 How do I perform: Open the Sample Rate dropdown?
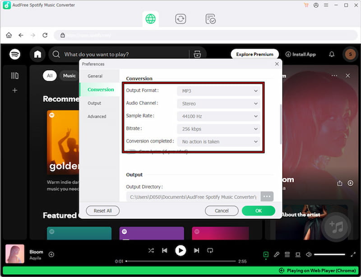point(218,116)
